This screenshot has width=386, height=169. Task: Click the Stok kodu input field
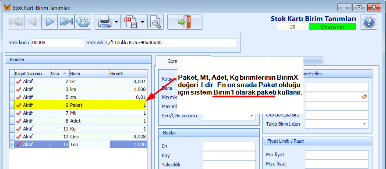click(x=57, y=42)
